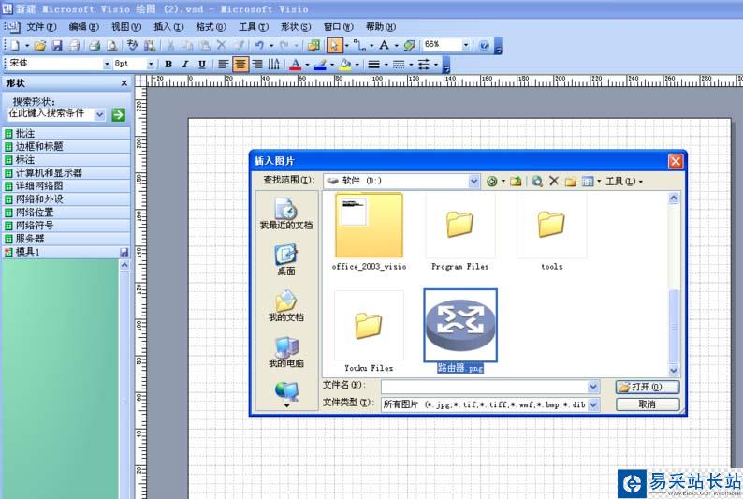Open the line ends dropdown
Viewport: 743px width, 499px height.
click(436, 64)
